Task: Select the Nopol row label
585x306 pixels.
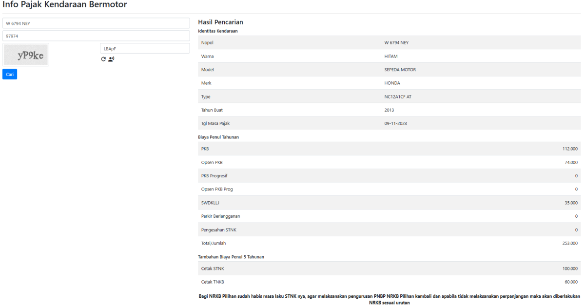Action: pos(207,43)
